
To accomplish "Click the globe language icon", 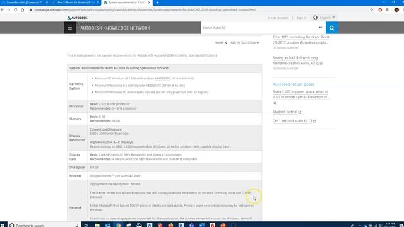I will point(315,18).
